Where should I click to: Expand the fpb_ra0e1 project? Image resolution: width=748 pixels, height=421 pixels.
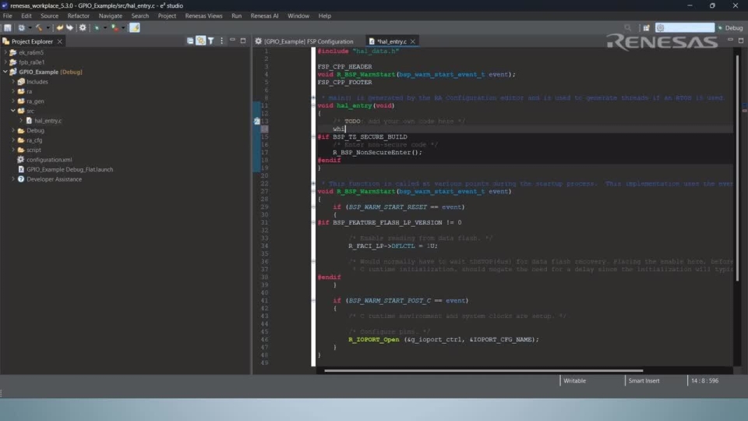click(x=5, y=62)
